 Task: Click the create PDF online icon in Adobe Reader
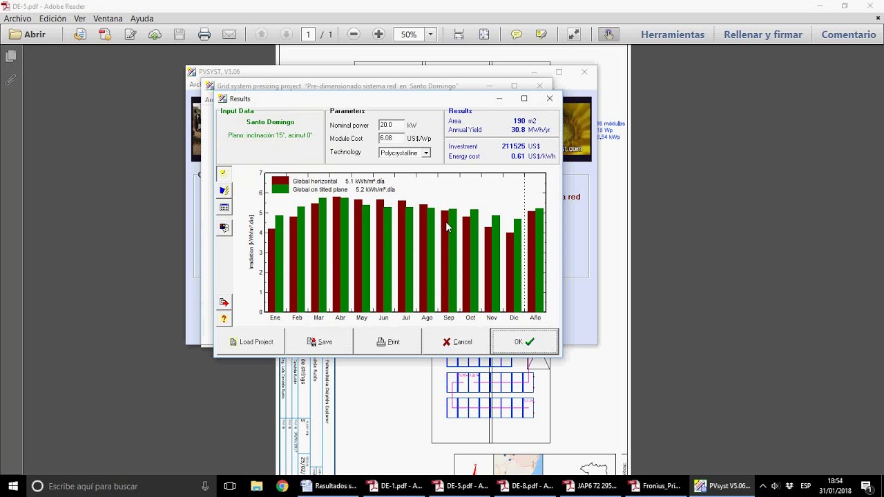coord(80,35)
